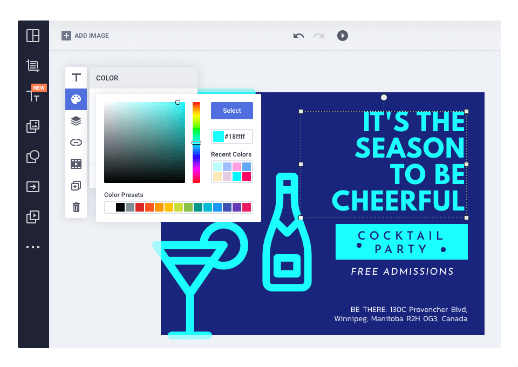518x367 pixels.
Task: Open the Video panel in the sidebar
Action: pyautogui.click(x=33, y=216)
